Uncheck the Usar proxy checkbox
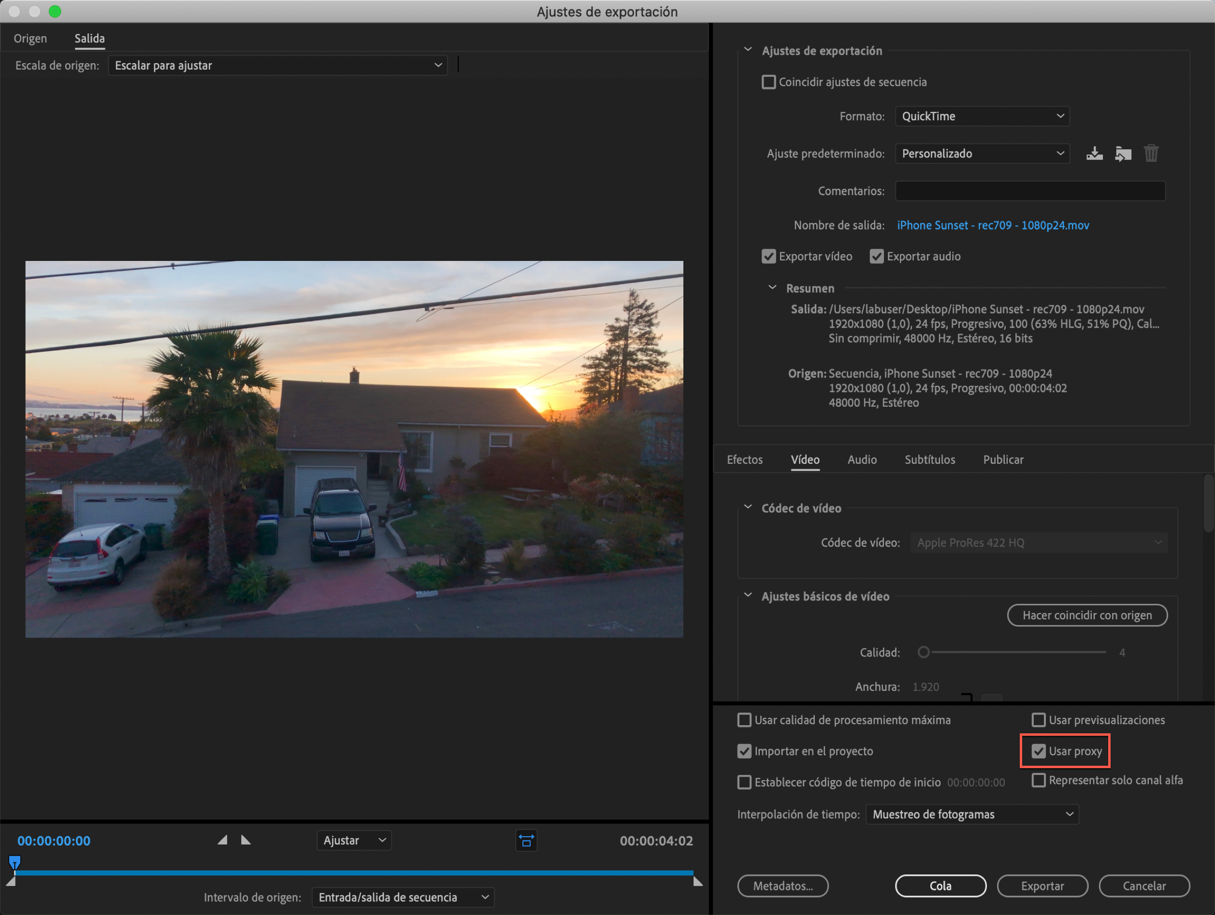This screenshot has width=1215, height=915. point(1038,751)
